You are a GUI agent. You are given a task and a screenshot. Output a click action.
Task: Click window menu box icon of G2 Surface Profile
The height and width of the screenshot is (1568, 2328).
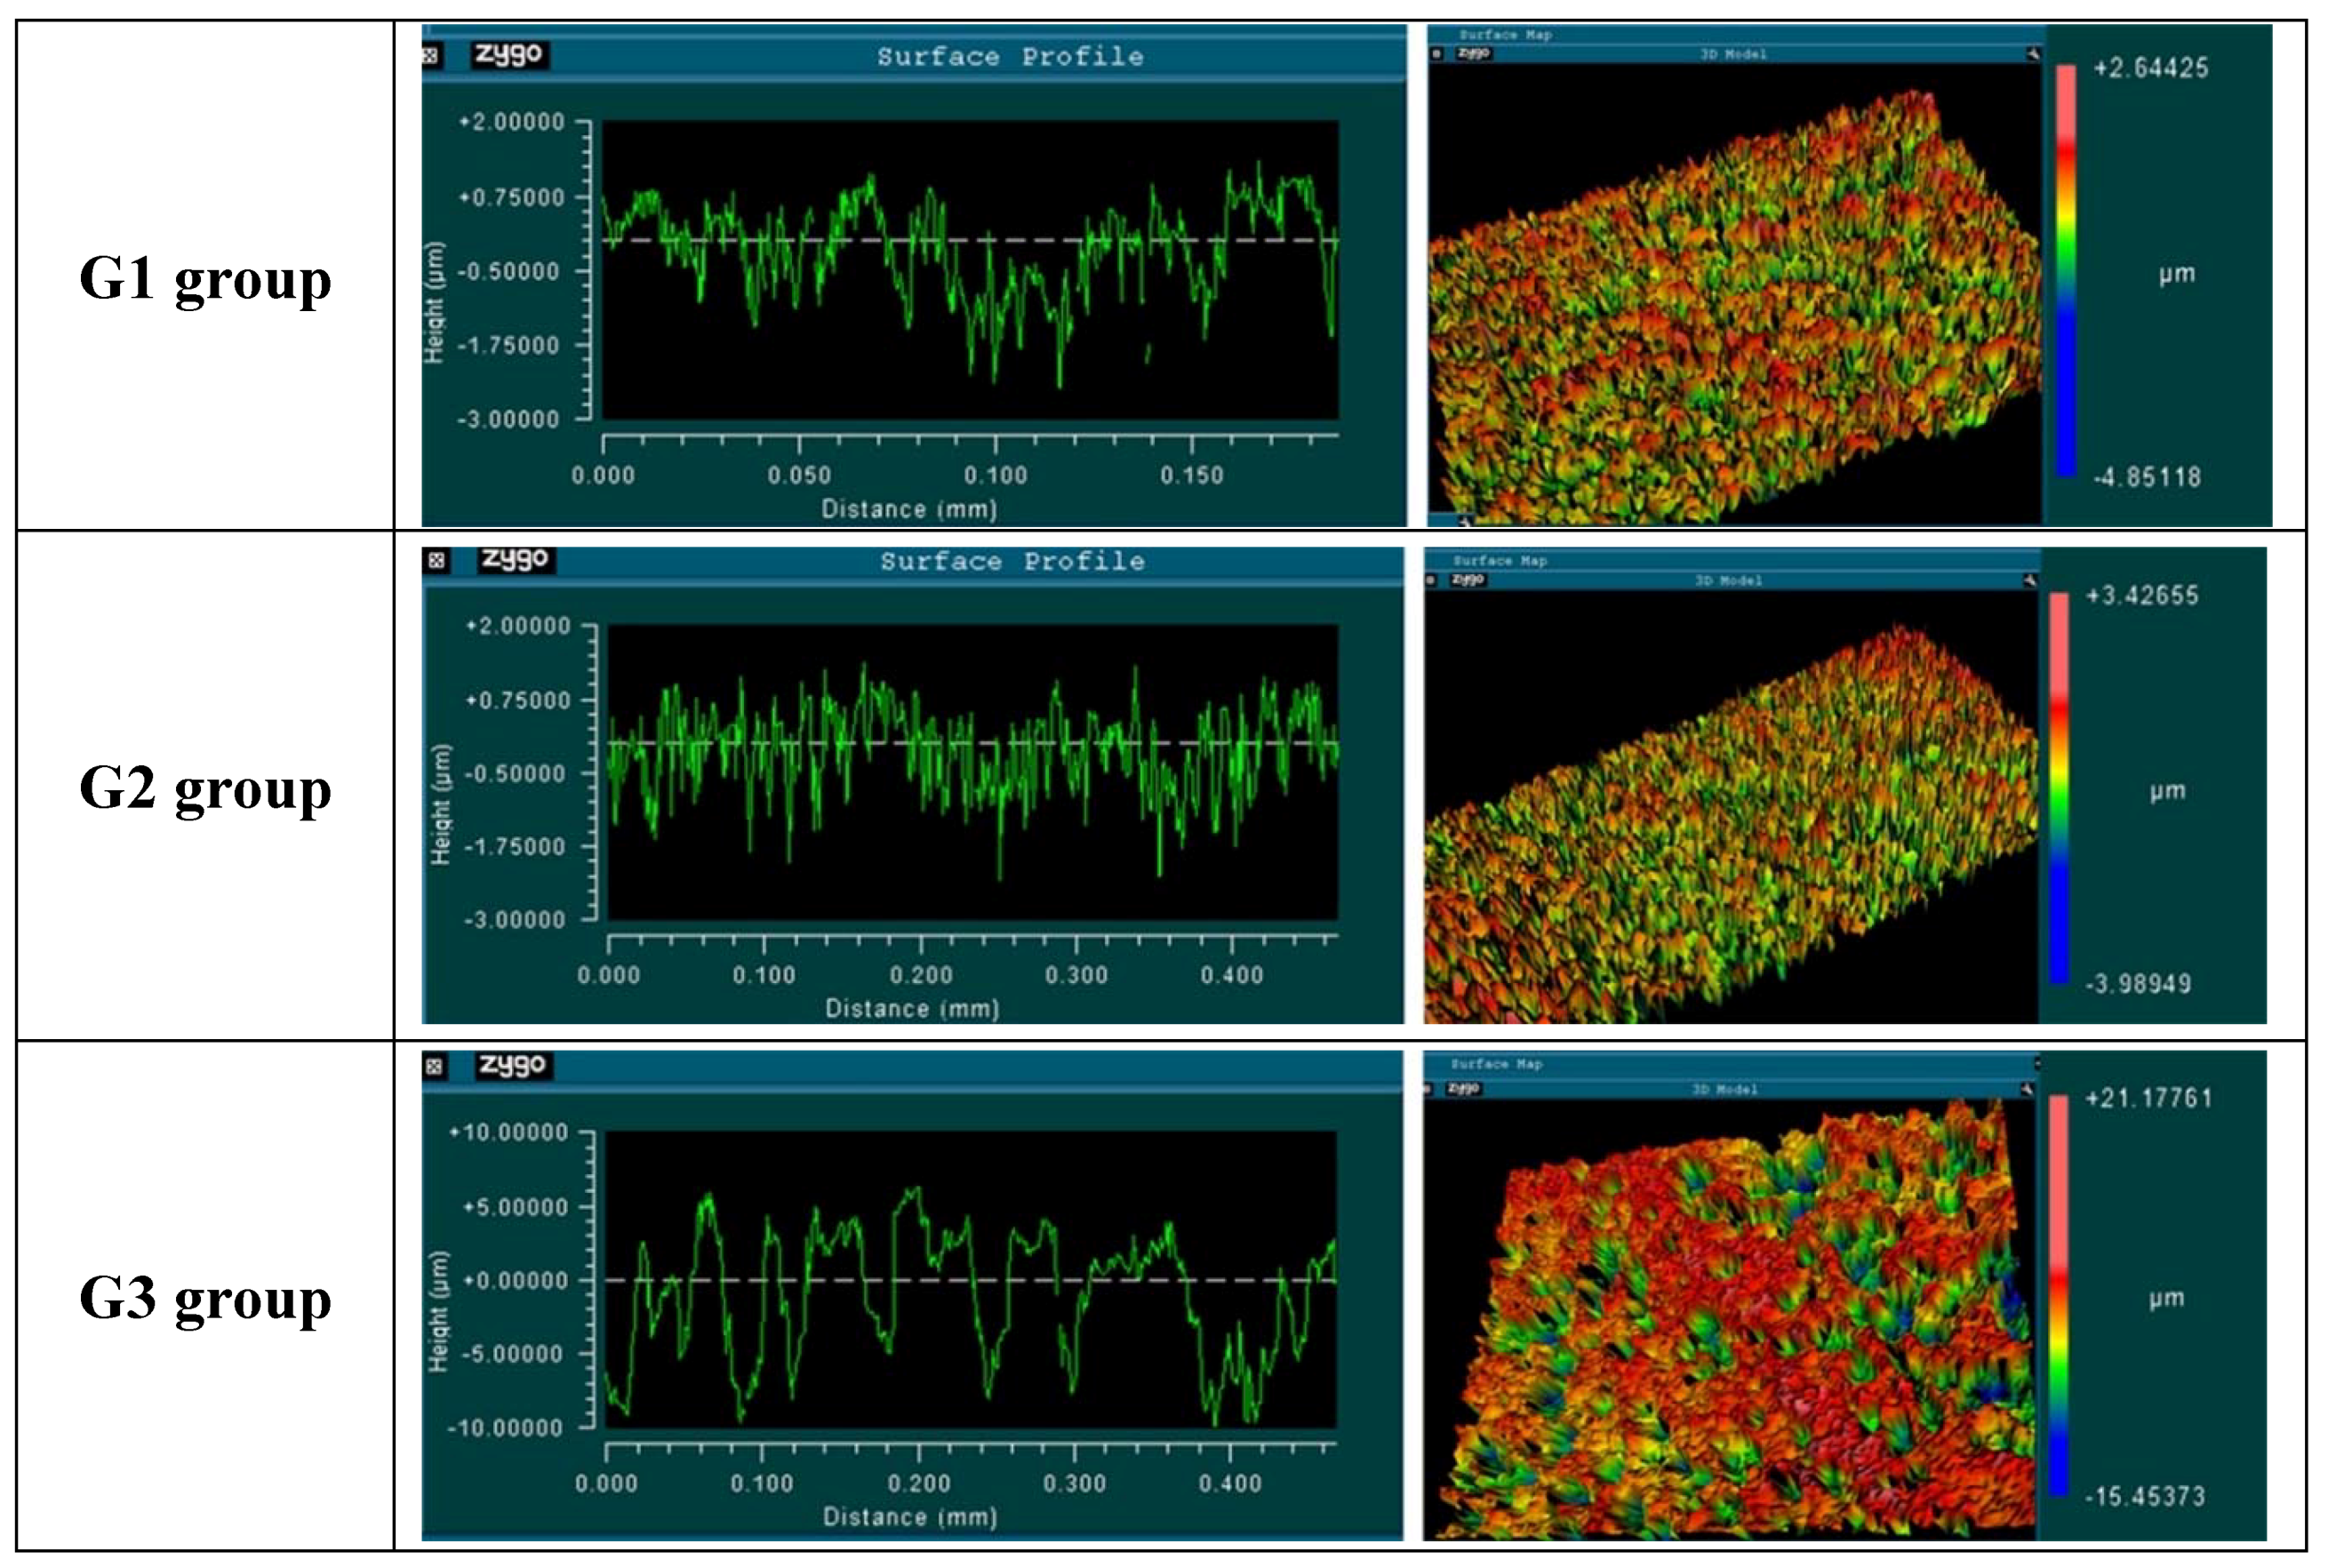click(436, 560)
